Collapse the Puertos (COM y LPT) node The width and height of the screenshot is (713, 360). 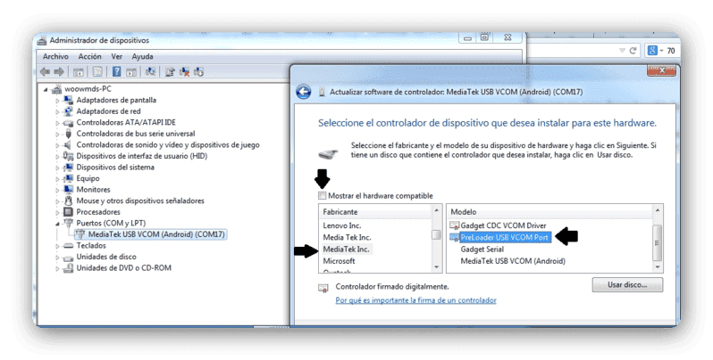[58, 223]
